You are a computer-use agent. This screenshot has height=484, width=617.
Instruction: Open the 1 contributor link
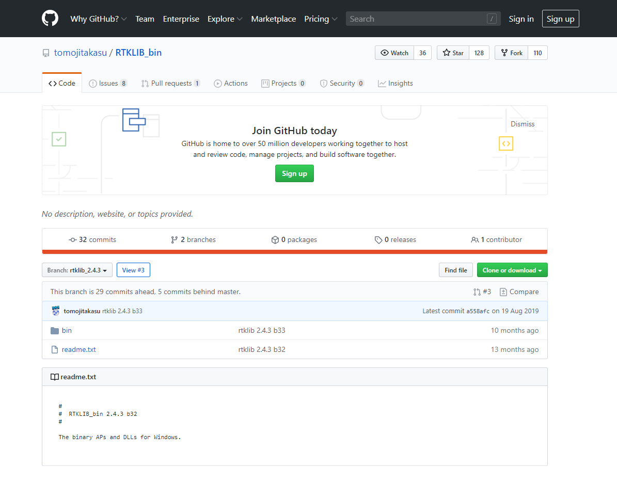(496, 240)
